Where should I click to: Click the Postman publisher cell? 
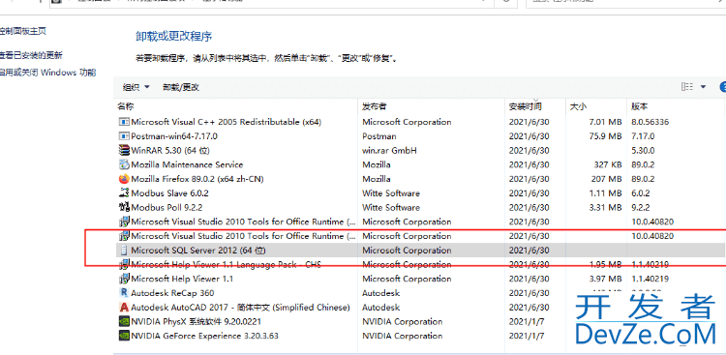point(379,136)
